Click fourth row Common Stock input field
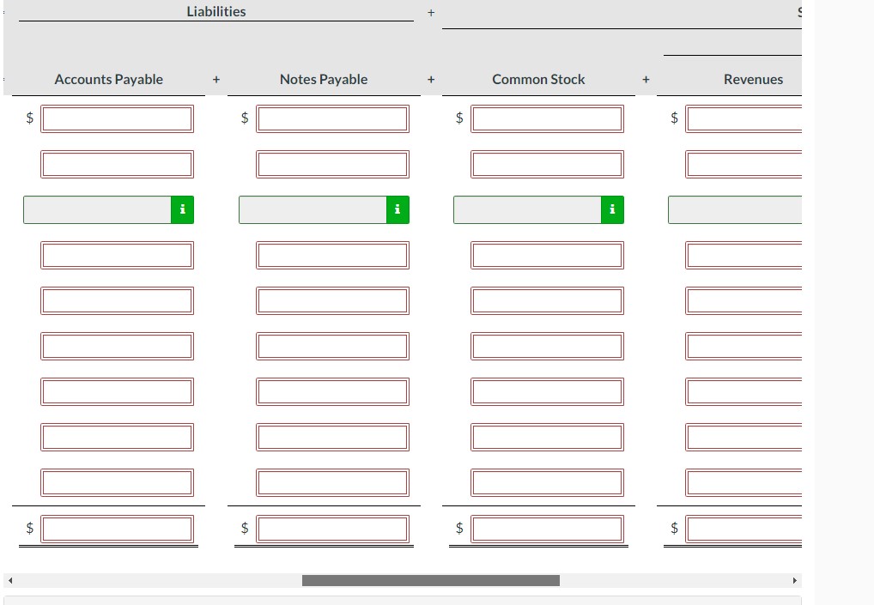Image resolution: width=874 pixels, height=605 pixels. (x=548, y=255)
